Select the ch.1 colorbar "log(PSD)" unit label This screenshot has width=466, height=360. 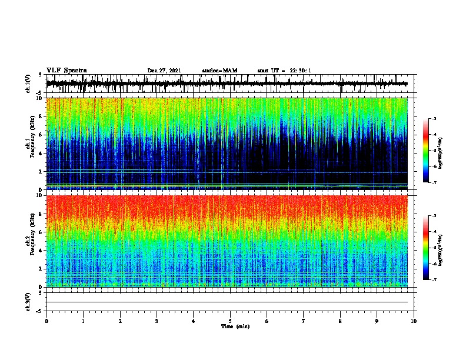tap(441, 153)
